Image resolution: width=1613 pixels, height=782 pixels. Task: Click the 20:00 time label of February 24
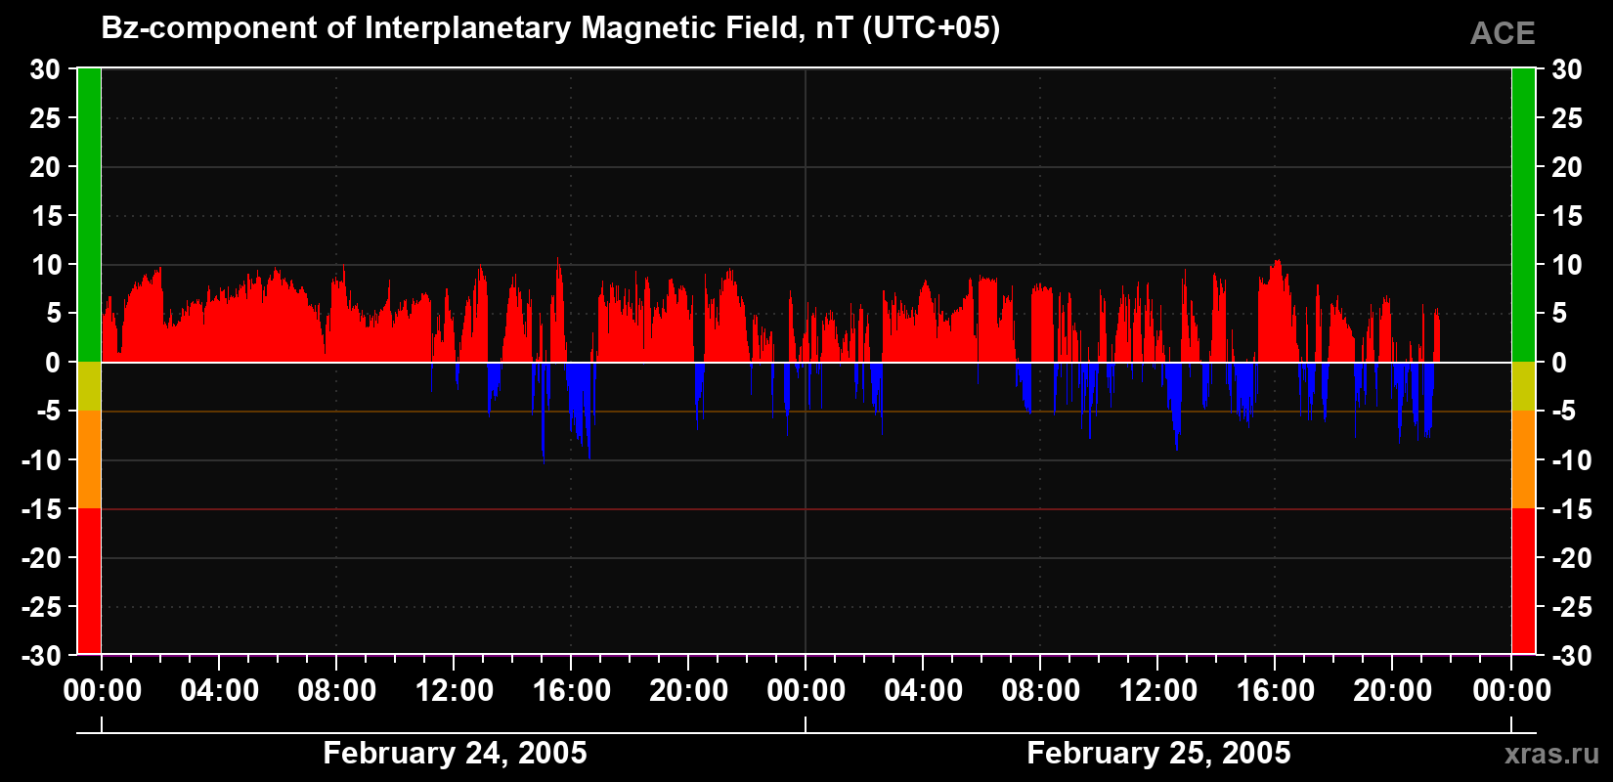tap(689, 690)
